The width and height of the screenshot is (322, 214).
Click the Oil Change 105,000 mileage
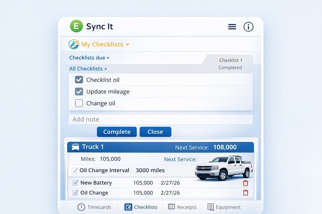143,193
